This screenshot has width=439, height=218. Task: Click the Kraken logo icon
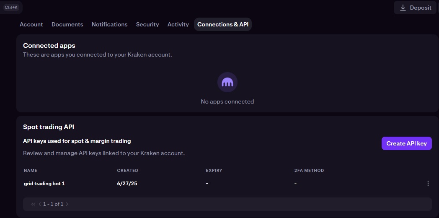pyautogui.click(x=227, y=82)
